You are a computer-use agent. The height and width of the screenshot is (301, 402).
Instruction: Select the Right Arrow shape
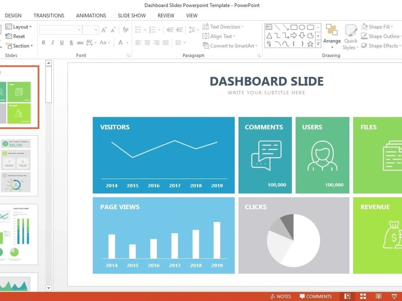294,35
